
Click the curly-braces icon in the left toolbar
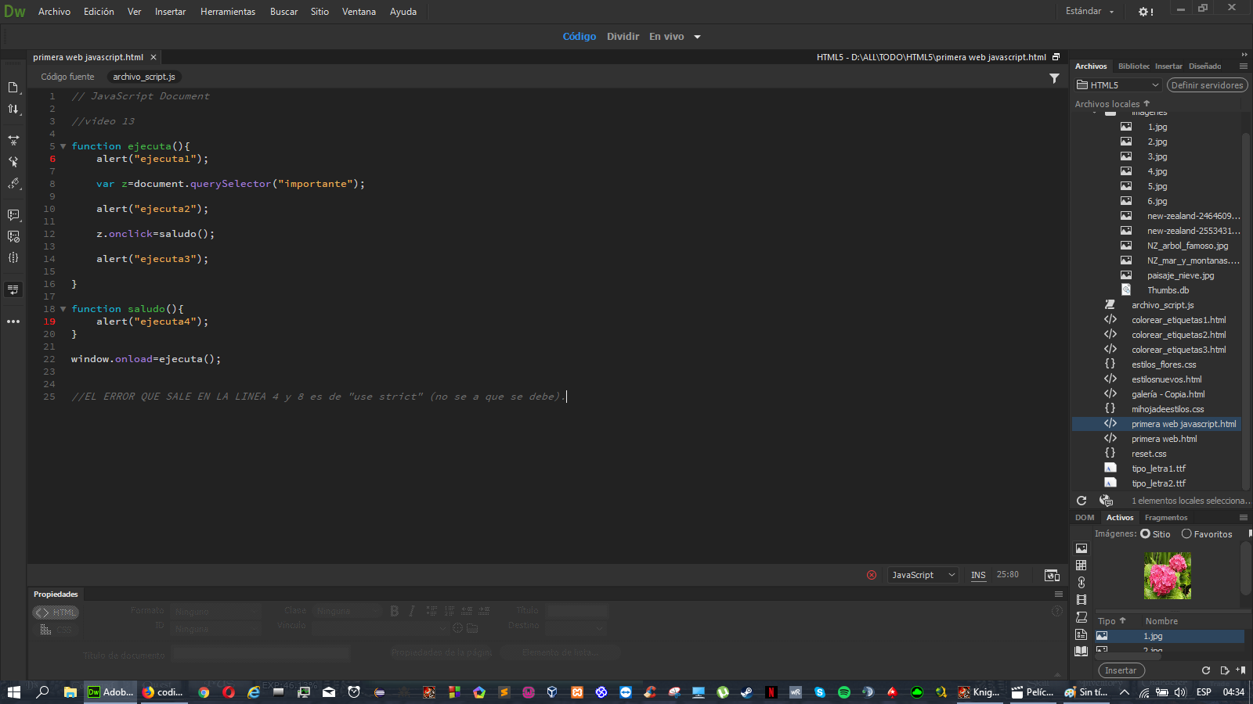click(x=13, y=257)
